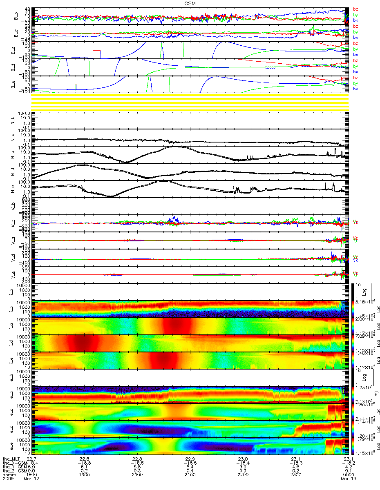Click the thc_MLT row label
This screenshot has width=380, height=490.
point(11,459)
